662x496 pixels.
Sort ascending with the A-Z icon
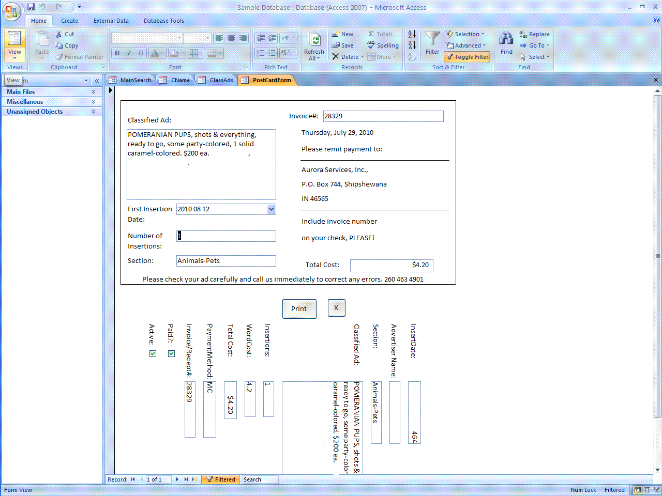tap(412, 34)
